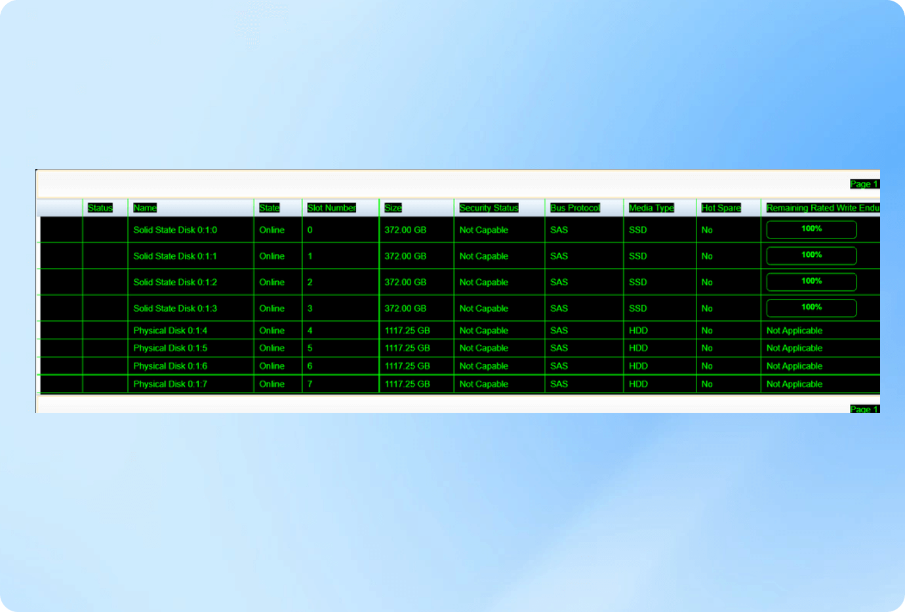Click the Media Type column header
Image resolution: width=905 pixels, height=612 pixels.
coord(651,208)
